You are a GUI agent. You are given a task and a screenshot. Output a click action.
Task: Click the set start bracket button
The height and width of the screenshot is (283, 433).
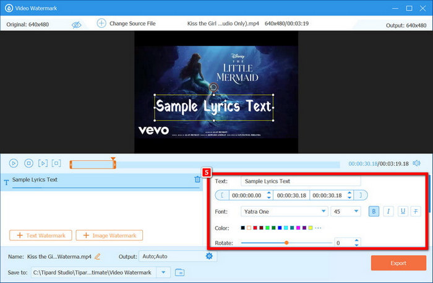(x=222, y=196)
